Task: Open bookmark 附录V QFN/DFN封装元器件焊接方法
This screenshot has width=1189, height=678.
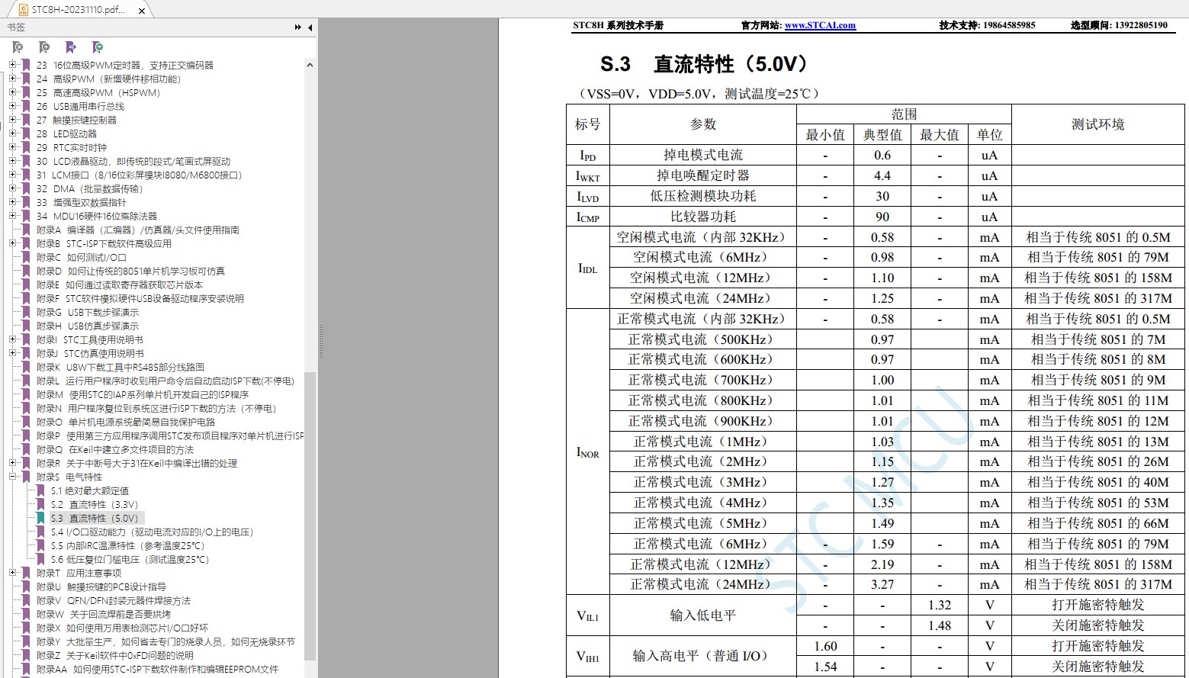Action: (114, 600)
